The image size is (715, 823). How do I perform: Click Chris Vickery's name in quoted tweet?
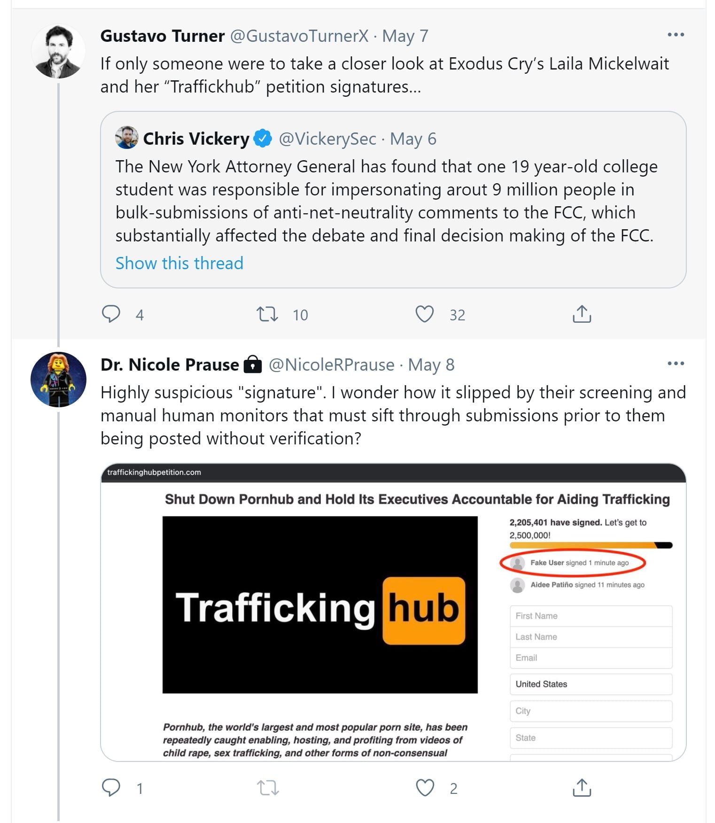click(x=196, y=139)
